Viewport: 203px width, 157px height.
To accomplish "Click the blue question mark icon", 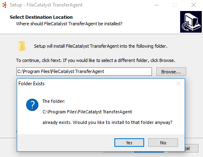I will [x=32, y=105].
